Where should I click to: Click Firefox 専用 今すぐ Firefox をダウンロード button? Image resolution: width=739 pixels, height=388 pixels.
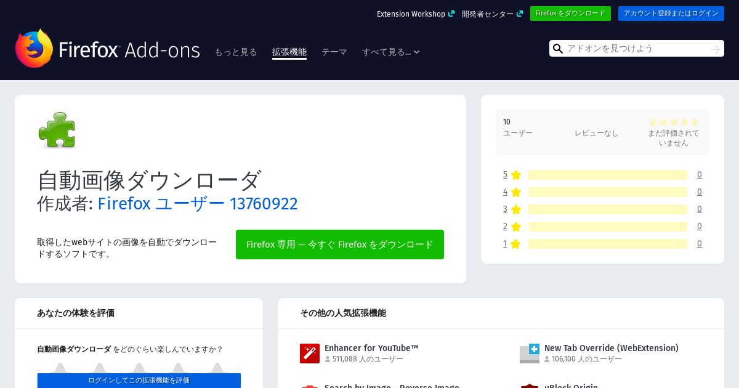coord(340,245)
